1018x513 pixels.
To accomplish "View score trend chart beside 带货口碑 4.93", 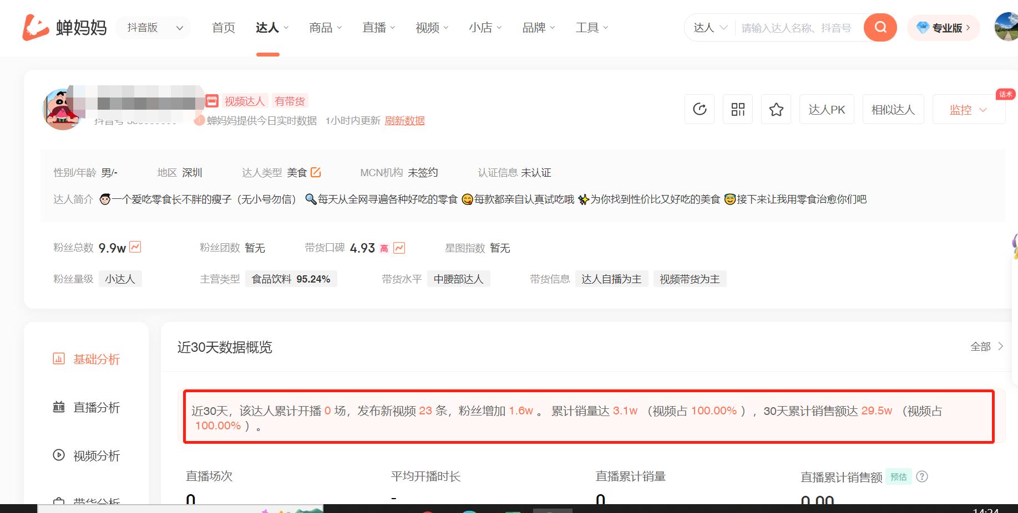I will [398, 248].
